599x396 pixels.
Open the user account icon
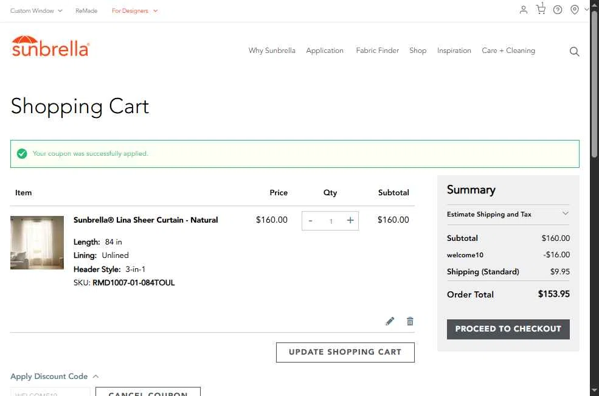(524, 10)
